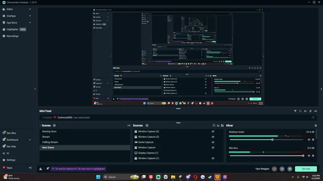Click the taskbar Search box

(x=121, y=177)
